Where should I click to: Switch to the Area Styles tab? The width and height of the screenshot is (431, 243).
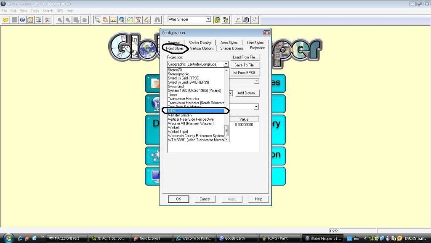point(229,42)
